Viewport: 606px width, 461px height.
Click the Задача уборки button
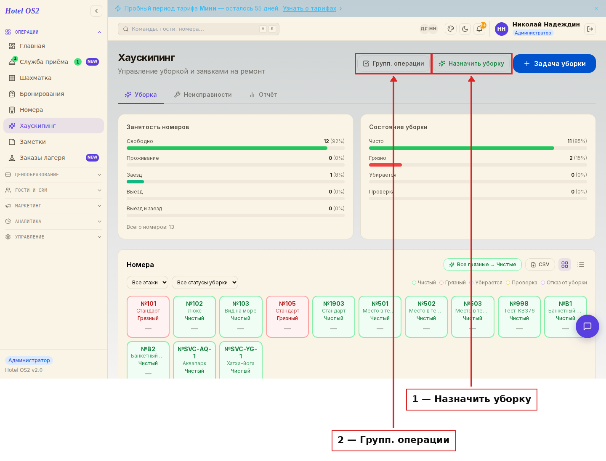(x=554, y=64)
